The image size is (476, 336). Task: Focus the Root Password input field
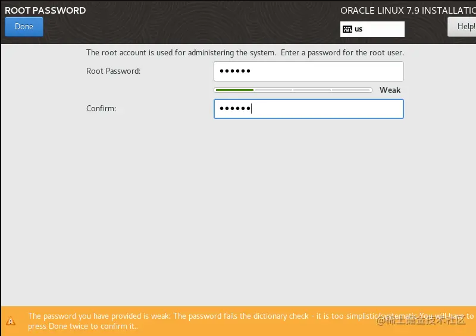[x=308, y=71]
